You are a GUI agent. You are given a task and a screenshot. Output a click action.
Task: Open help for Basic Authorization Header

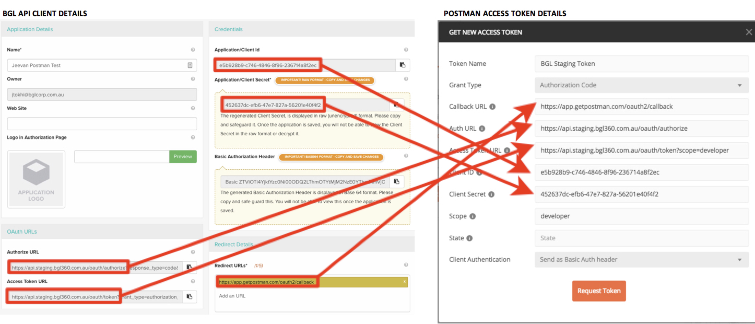406,156
